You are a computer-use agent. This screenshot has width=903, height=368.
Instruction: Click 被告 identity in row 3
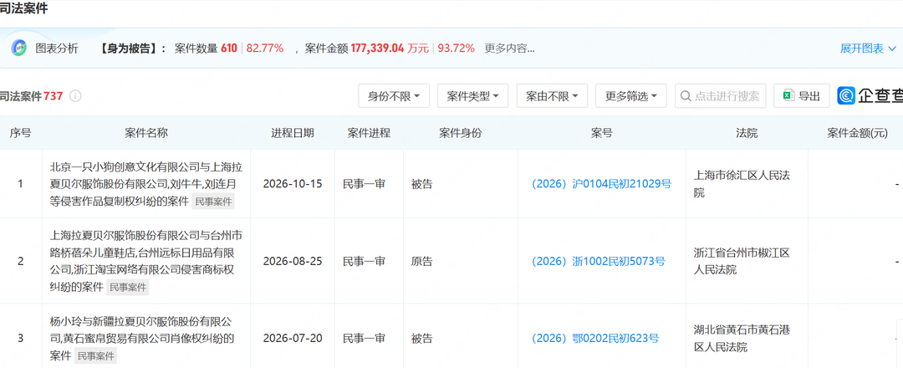421,339
